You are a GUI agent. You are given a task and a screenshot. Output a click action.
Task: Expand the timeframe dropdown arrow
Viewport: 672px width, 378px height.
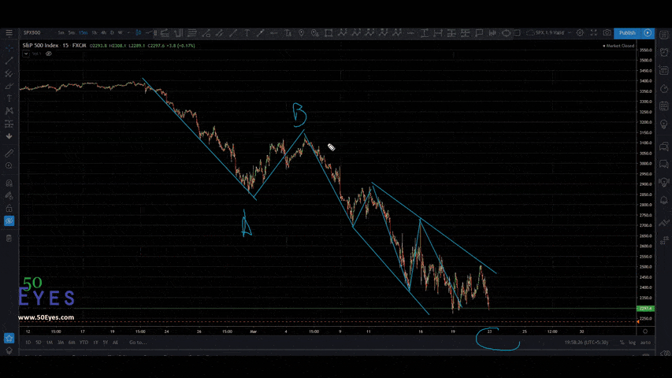click(x=128, y=33)
